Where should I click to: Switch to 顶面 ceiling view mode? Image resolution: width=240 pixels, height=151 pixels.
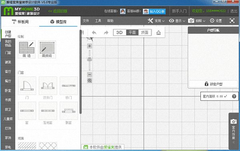[x=145, y=32]
